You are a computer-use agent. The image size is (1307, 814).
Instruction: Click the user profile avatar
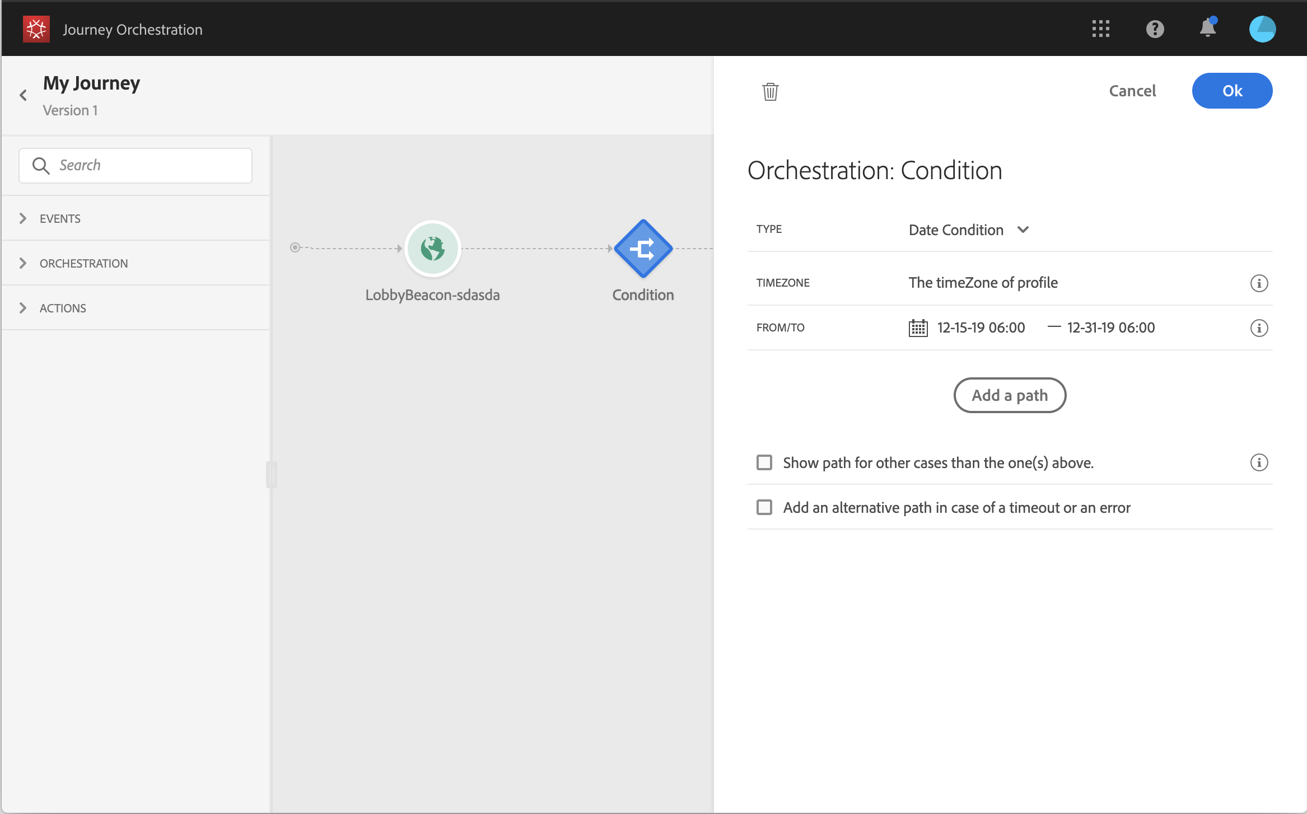pyautogui.click(x=1262, y=29)
